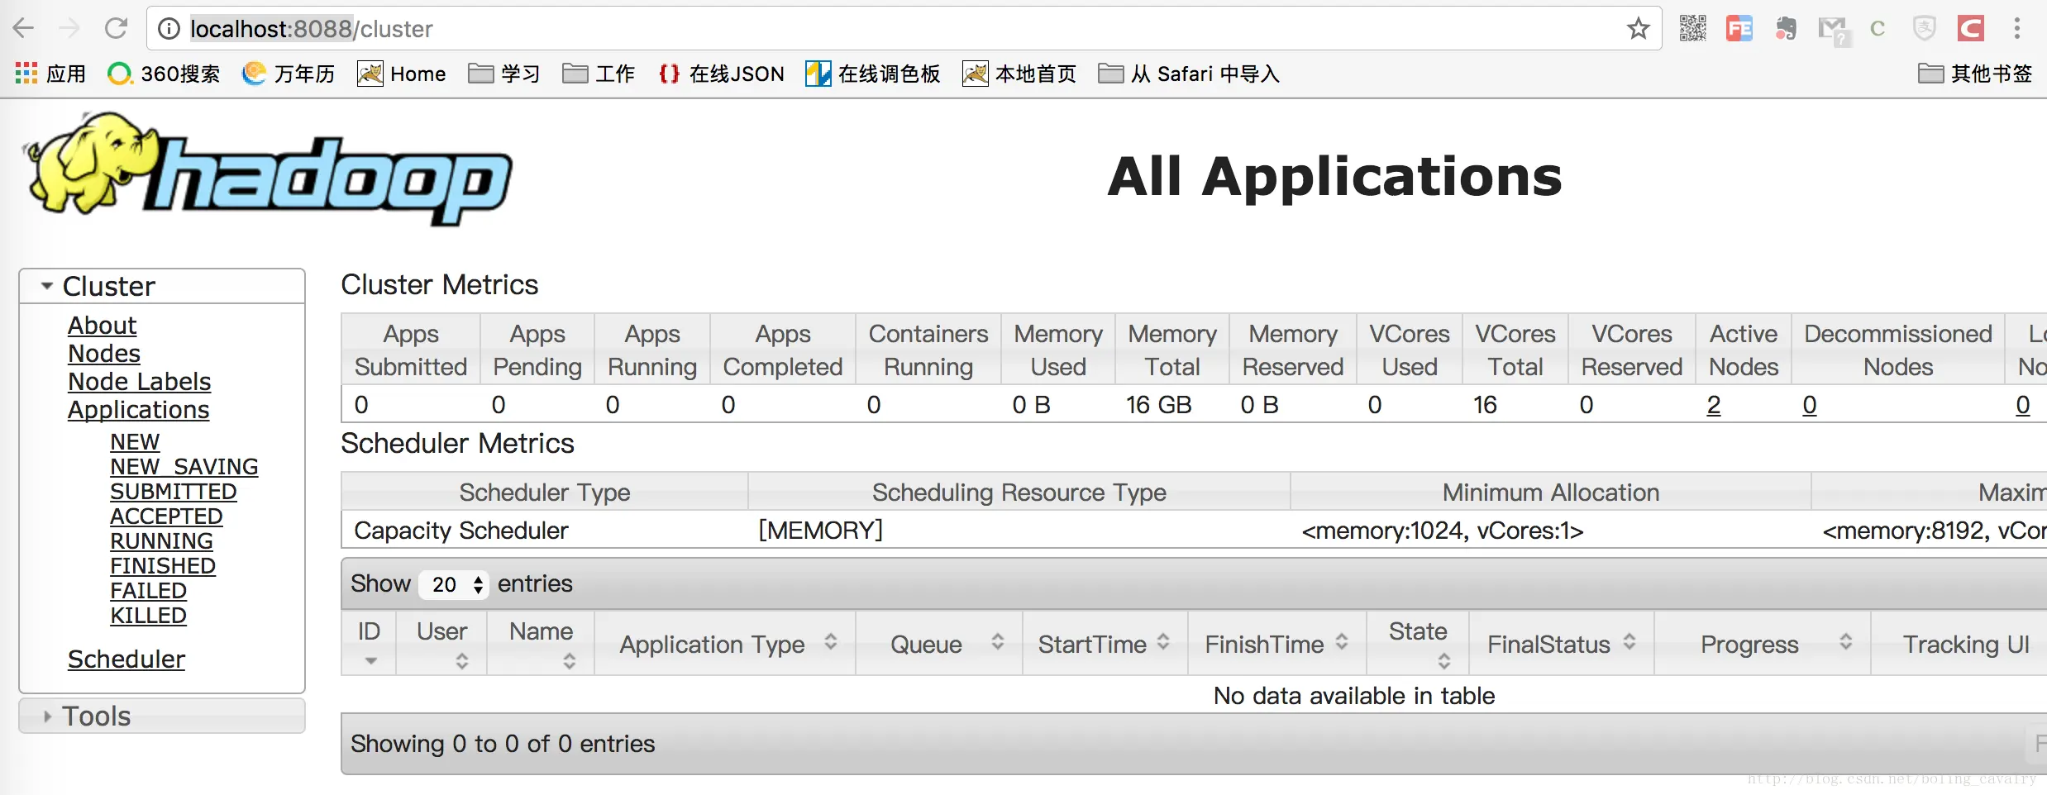The width and height of the screenshot is (2047, 795).
Task: Filter applications by SUBMITTED state
Action: (x=174, y=492)
